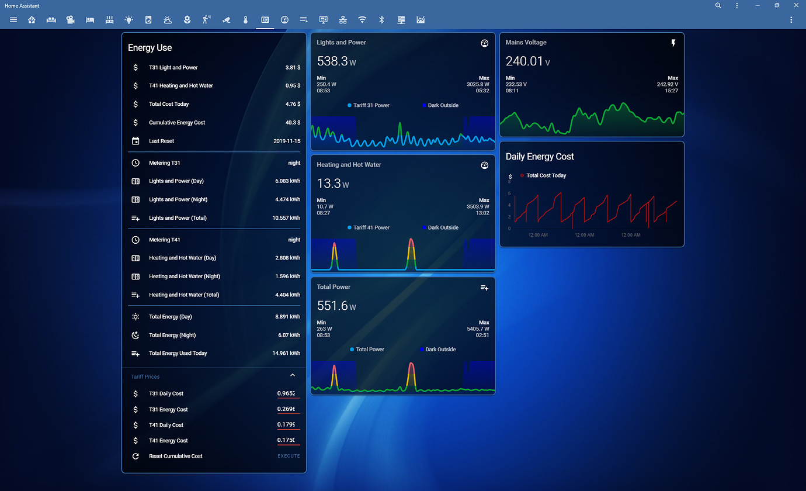Open the sidebar using the hamburger menu
Viewport: 806px width, 491px height.
click(13, 19)
